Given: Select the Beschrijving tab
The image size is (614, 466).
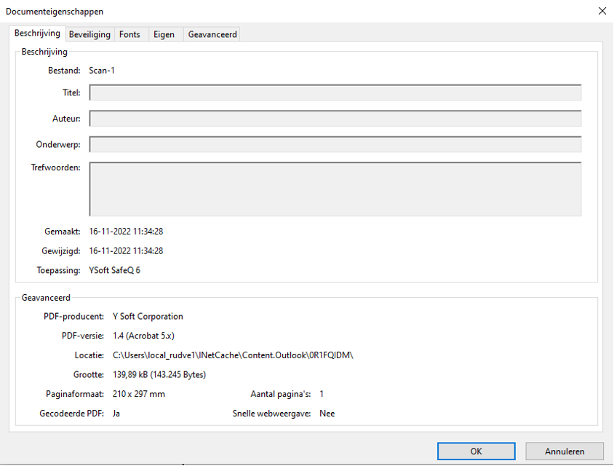Looking at the screenshot, I should click(37, 33).
